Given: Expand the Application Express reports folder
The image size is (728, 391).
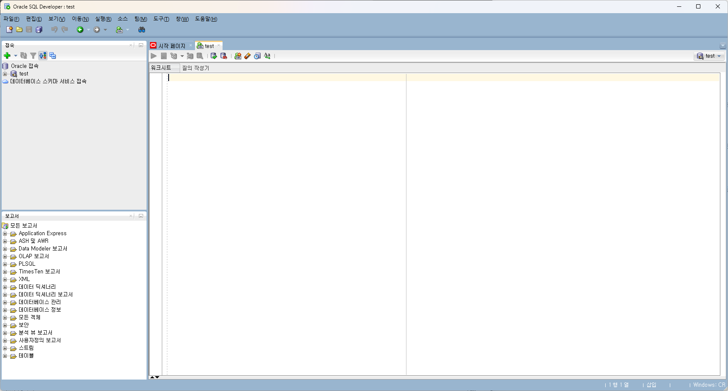Looking at the screenshot, I should (5, 233).
